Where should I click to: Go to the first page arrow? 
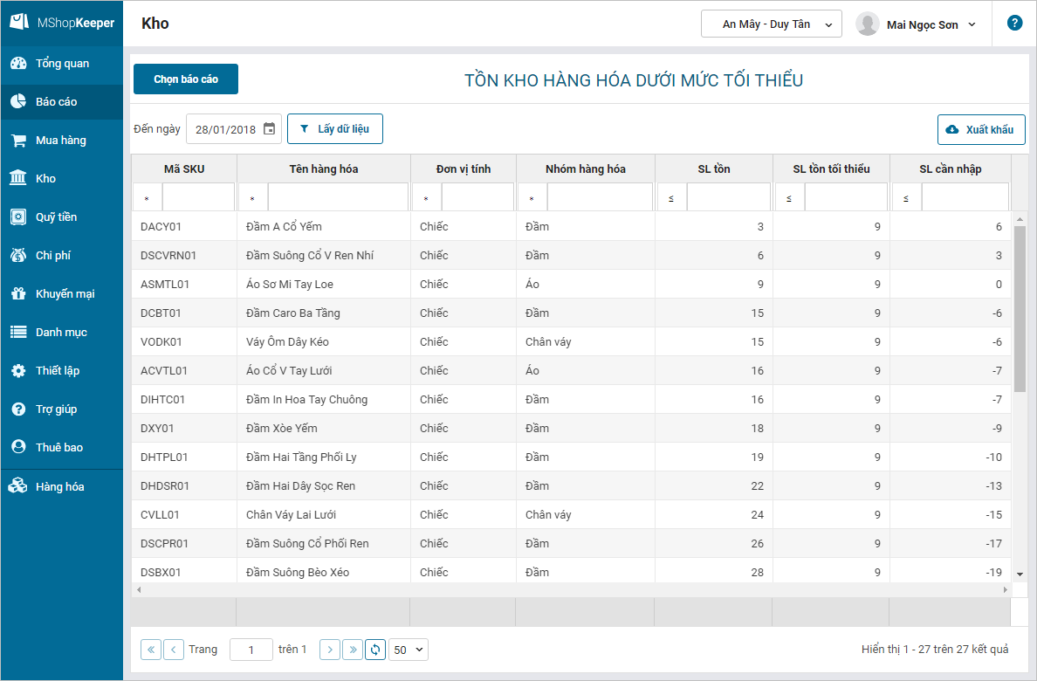pyautogui.click(x=151, y=650)
